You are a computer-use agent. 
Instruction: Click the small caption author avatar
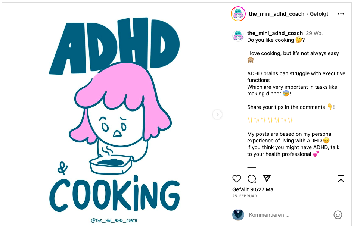coord(238,36)
